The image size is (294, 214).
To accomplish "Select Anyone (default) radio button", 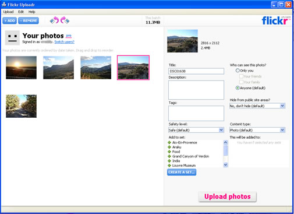I will [238, 88].
